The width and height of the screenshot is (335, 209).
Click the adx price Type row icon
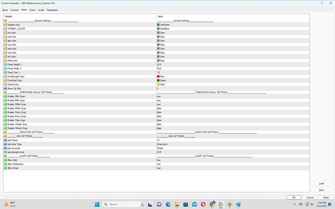[5, 144]
